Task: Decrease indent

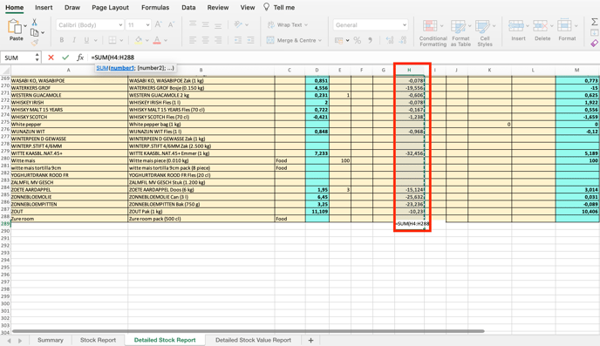Action: click(237, 40)
